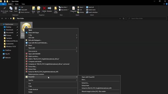Select OneDrive in navigation pane

(x=8, y=50)
